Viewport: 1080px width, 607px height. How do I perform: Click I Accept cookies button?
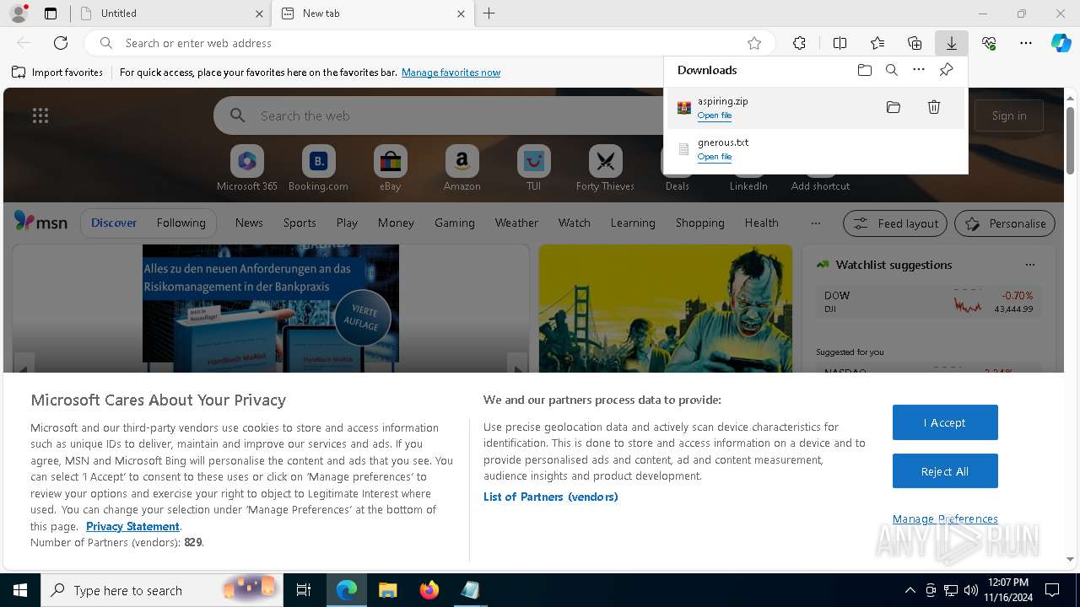pyautogui.click(x=945, y=422)
